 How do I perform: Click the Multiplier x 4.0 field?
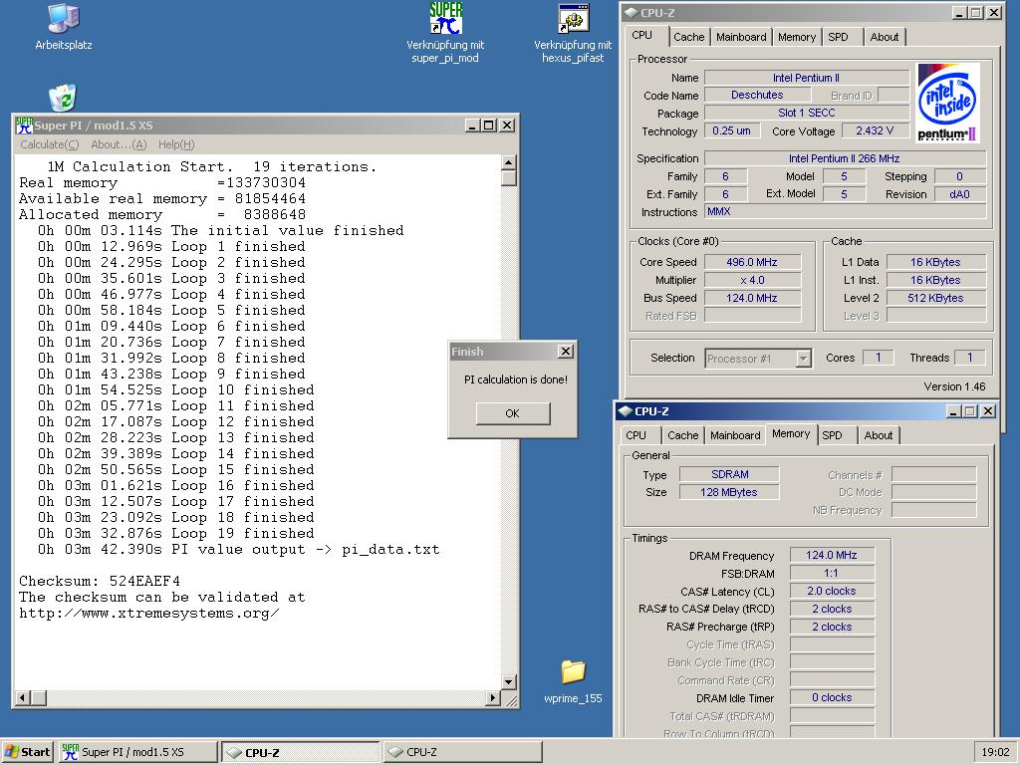752,280
